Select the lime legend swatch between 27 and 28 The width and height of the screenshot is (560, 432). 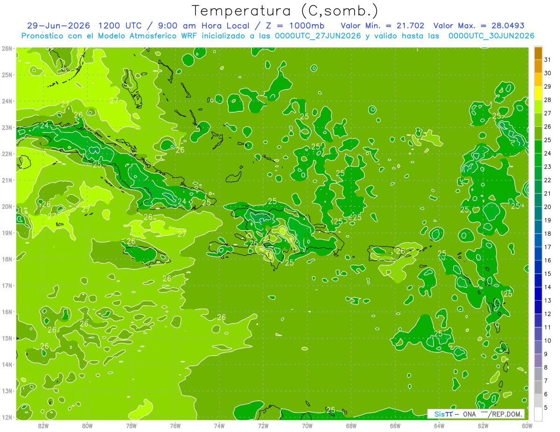point(538,107)
